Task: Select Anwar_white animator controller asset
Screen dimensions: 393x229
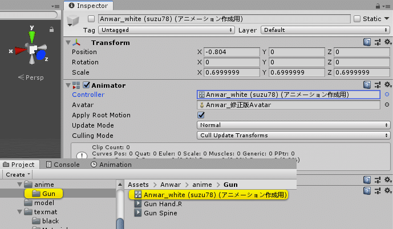Action: coord(208,195)
